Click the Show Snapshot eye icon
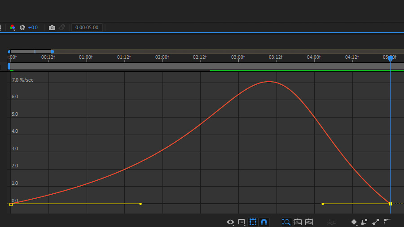404x227 pixels. [x=62, y=27]
